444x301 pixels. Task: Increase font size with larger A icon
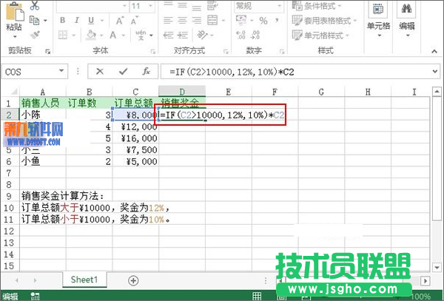pos(119,21)
